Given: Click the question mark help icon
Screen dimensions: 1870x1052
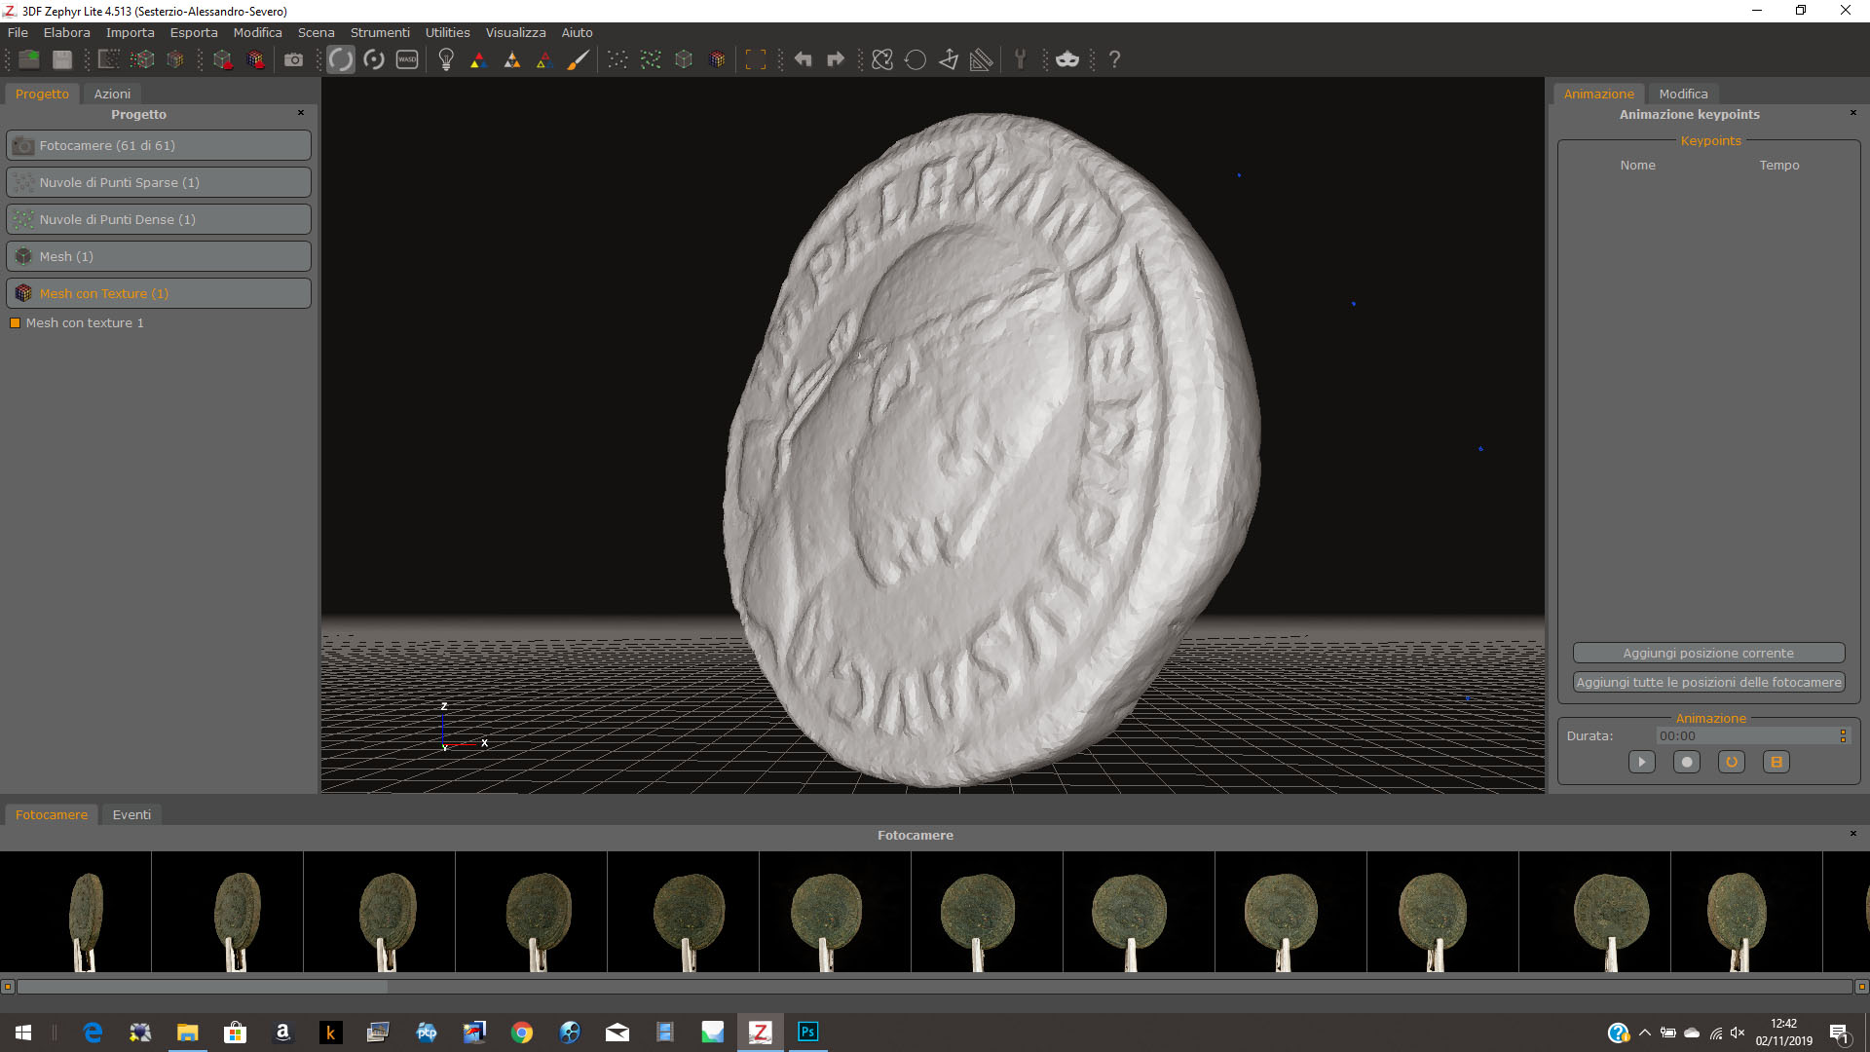Looking at the screenshot, I should [1114, 59].
